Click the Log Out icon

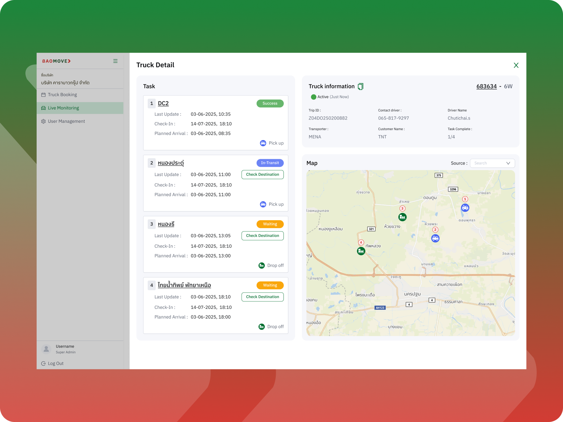[43, 363]
